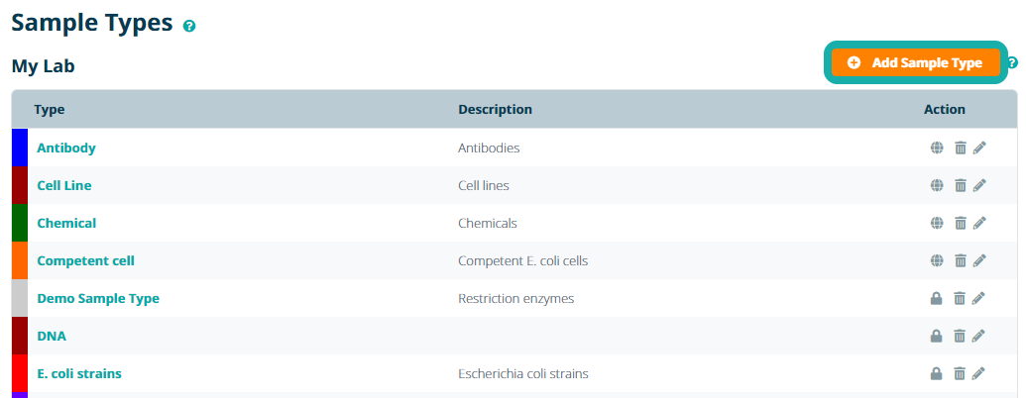Delete the Competent cell sample type

960,260
